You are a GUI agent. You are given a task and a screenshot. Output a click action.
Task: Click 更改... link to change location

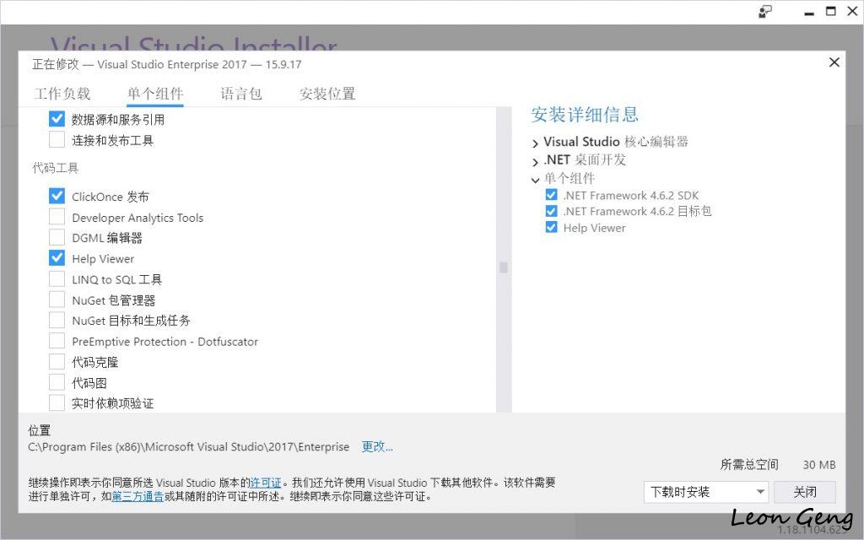pos(377,446)
